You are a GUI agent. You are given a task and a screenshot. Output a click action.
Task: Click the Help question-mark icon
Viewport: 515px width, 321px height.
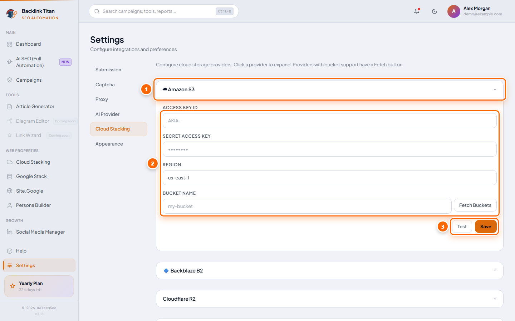click(10, 251)
